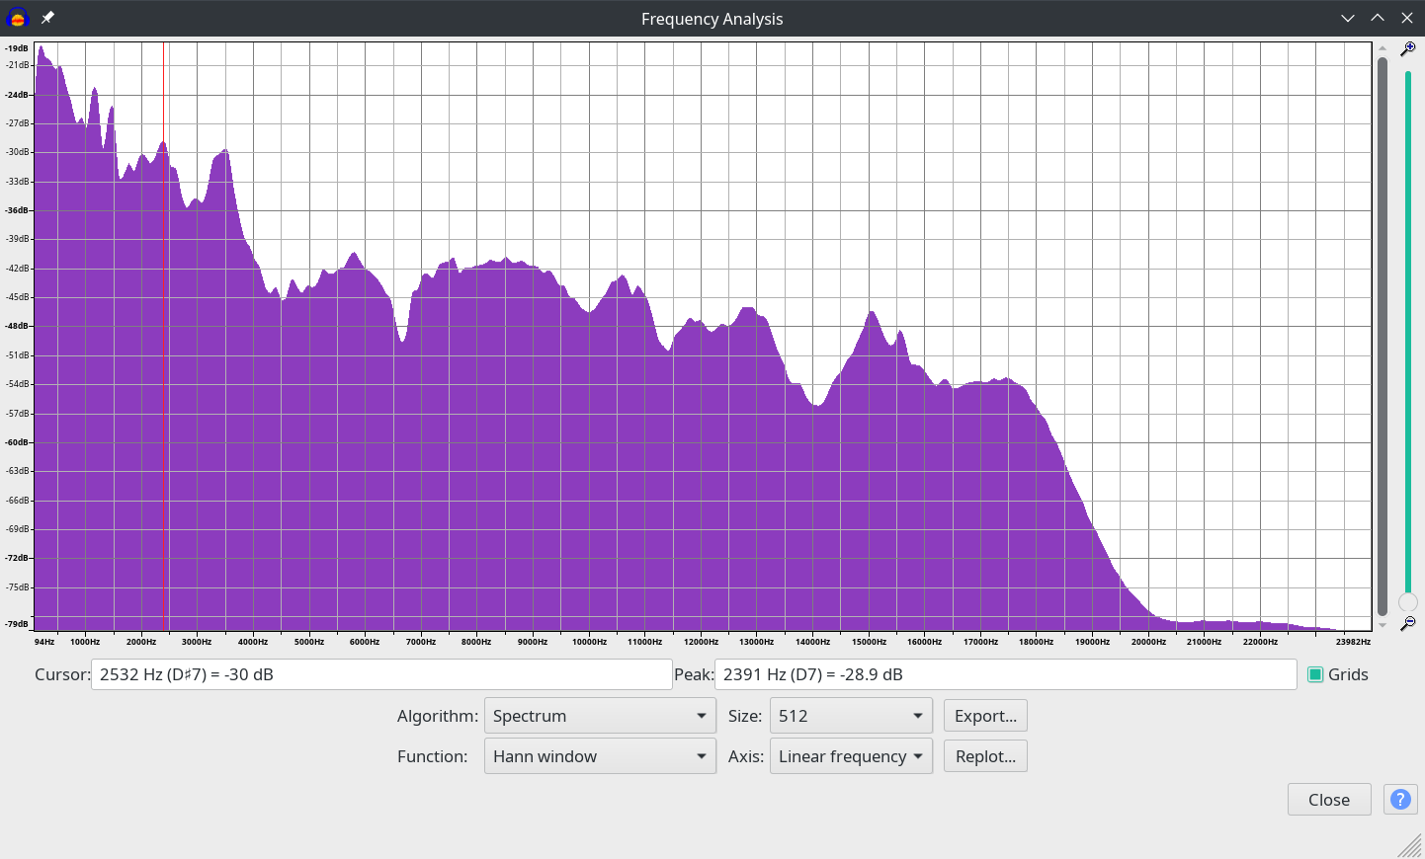Click the zoom in magnifier icon
1425x859 pixels.
pos(1408,48)
